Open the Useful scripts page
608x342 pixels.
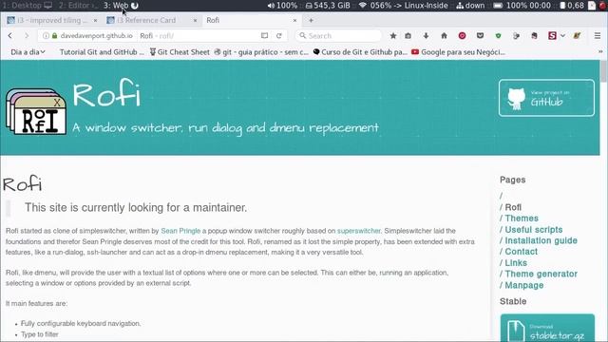tap(534, 230)
